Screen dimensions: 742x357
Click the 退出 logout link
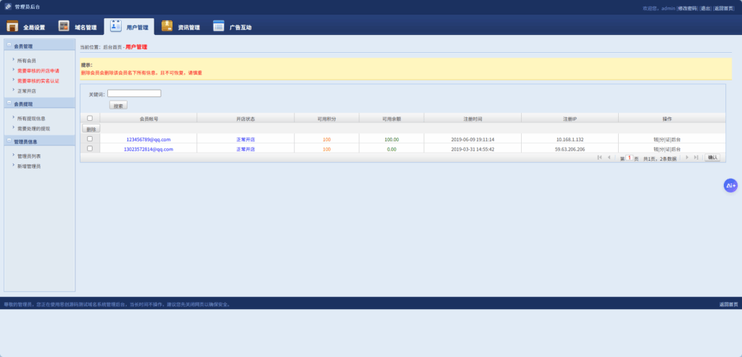[705, 8]
